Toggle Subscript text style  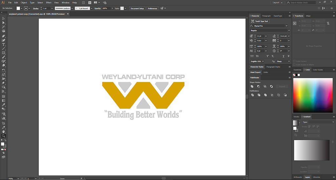pos(273,56)
